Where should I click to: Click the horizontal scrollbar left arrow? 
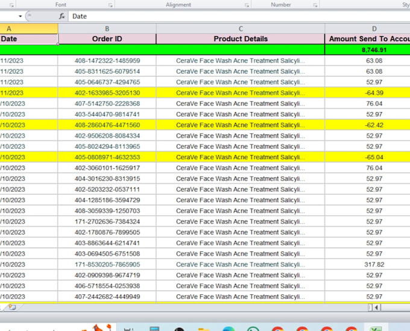click(376, 307)
